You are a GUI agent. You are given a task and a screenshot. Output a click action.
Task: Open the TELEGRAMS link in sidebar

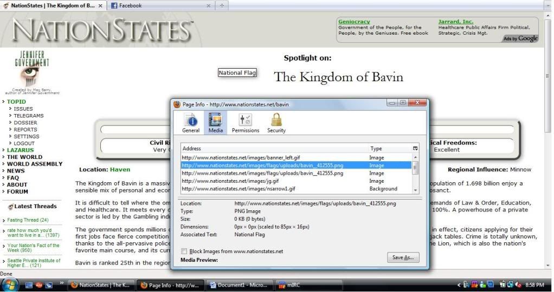pyautogui.click(x=29, y=116)
